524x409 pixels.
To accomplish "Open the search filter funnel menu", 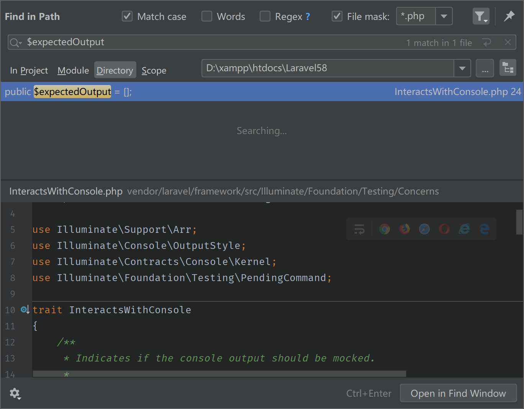I will click(x=481, y=16).
